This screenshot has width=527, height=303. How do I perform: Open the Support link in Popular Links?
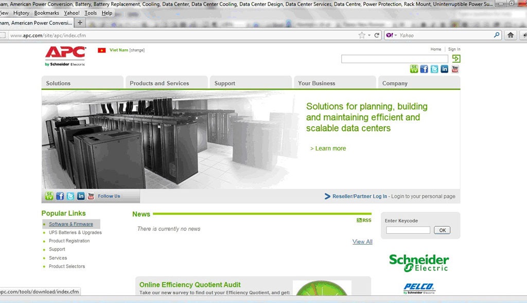[57, 249]
